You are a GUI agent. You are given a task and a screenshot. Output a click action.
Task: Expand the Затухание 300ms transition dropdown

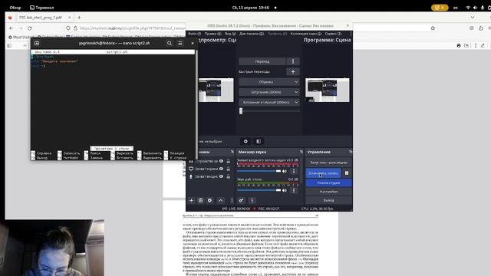tap(269, 92)
